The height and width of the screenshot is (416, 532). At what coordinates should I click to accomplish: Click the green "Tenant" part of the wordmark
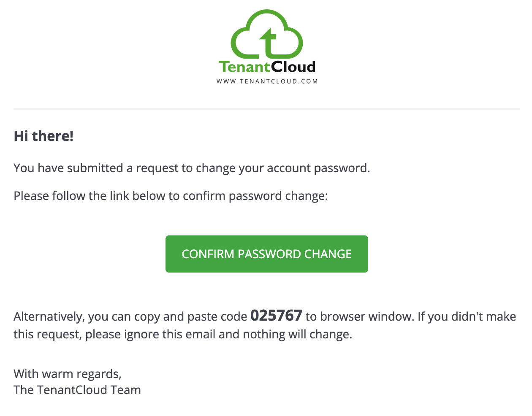coord(244,67)
